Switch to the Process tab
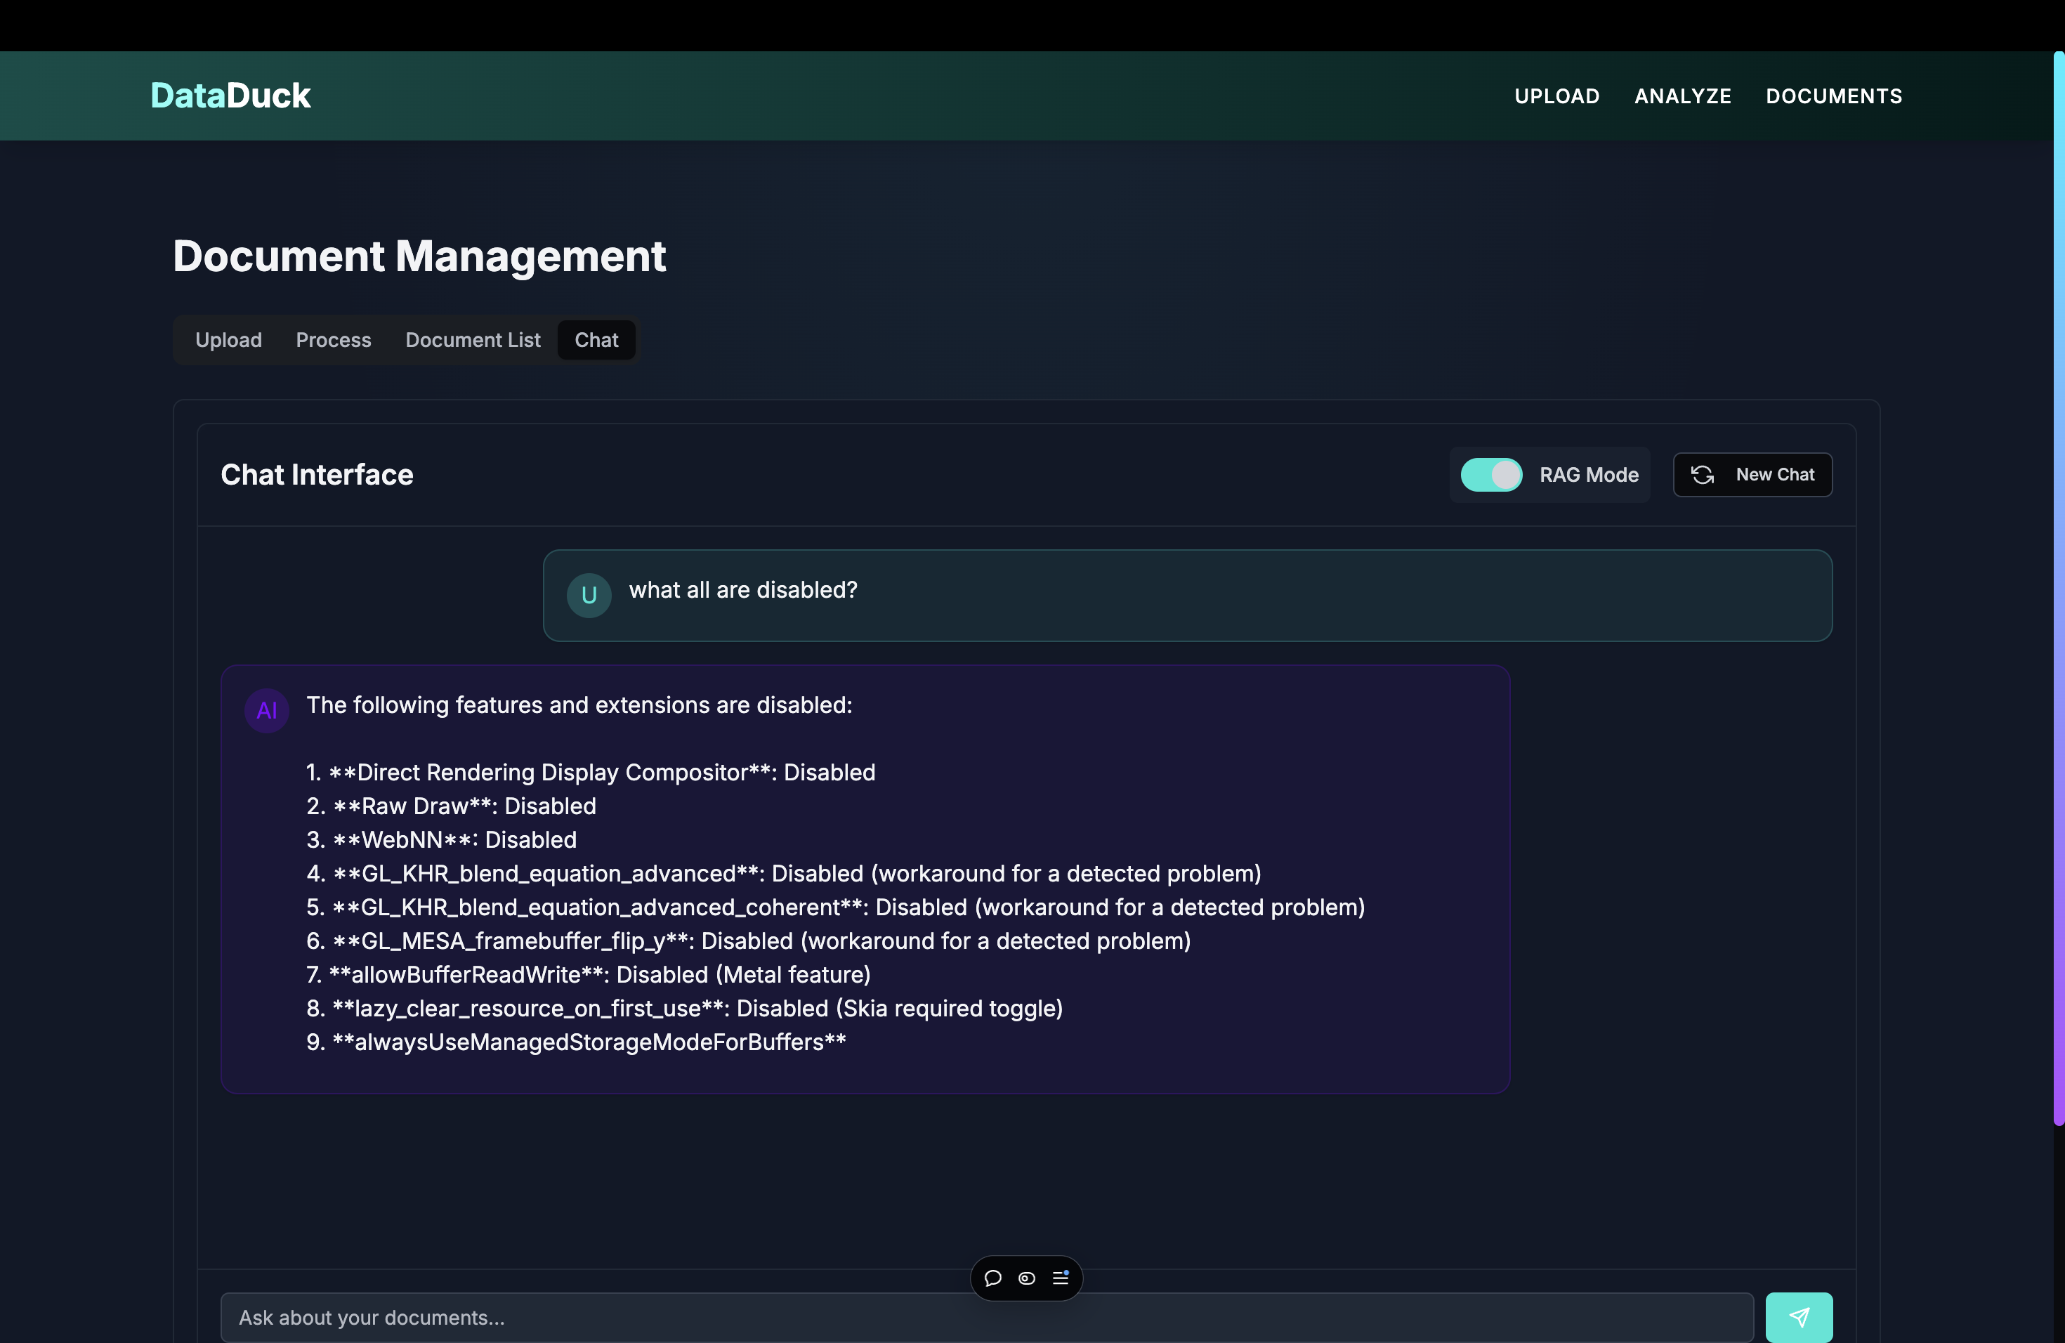The width and height of the screenshot is (2065, 1343). click(x=333, y=340)
